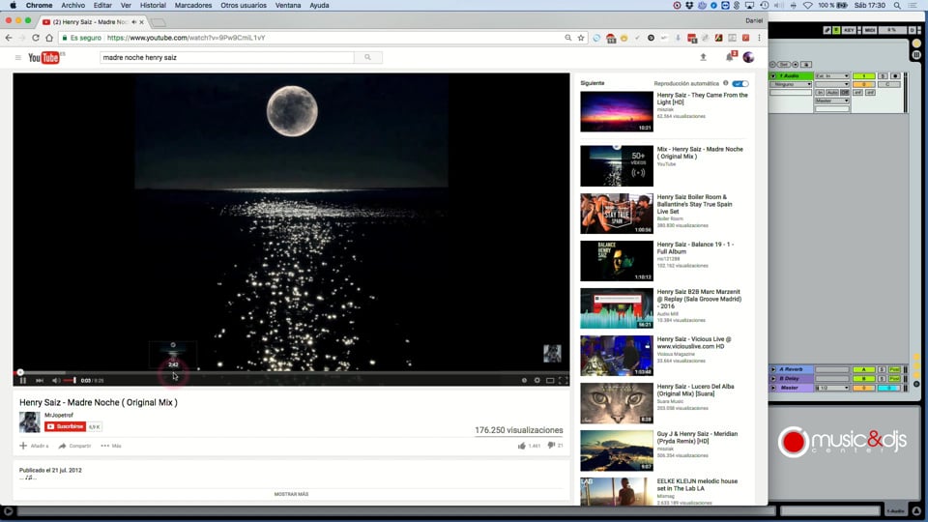This screenshot has width=928, height=522.
Task: Open Master output routing dropdown
Action: (x=832, y=101)
